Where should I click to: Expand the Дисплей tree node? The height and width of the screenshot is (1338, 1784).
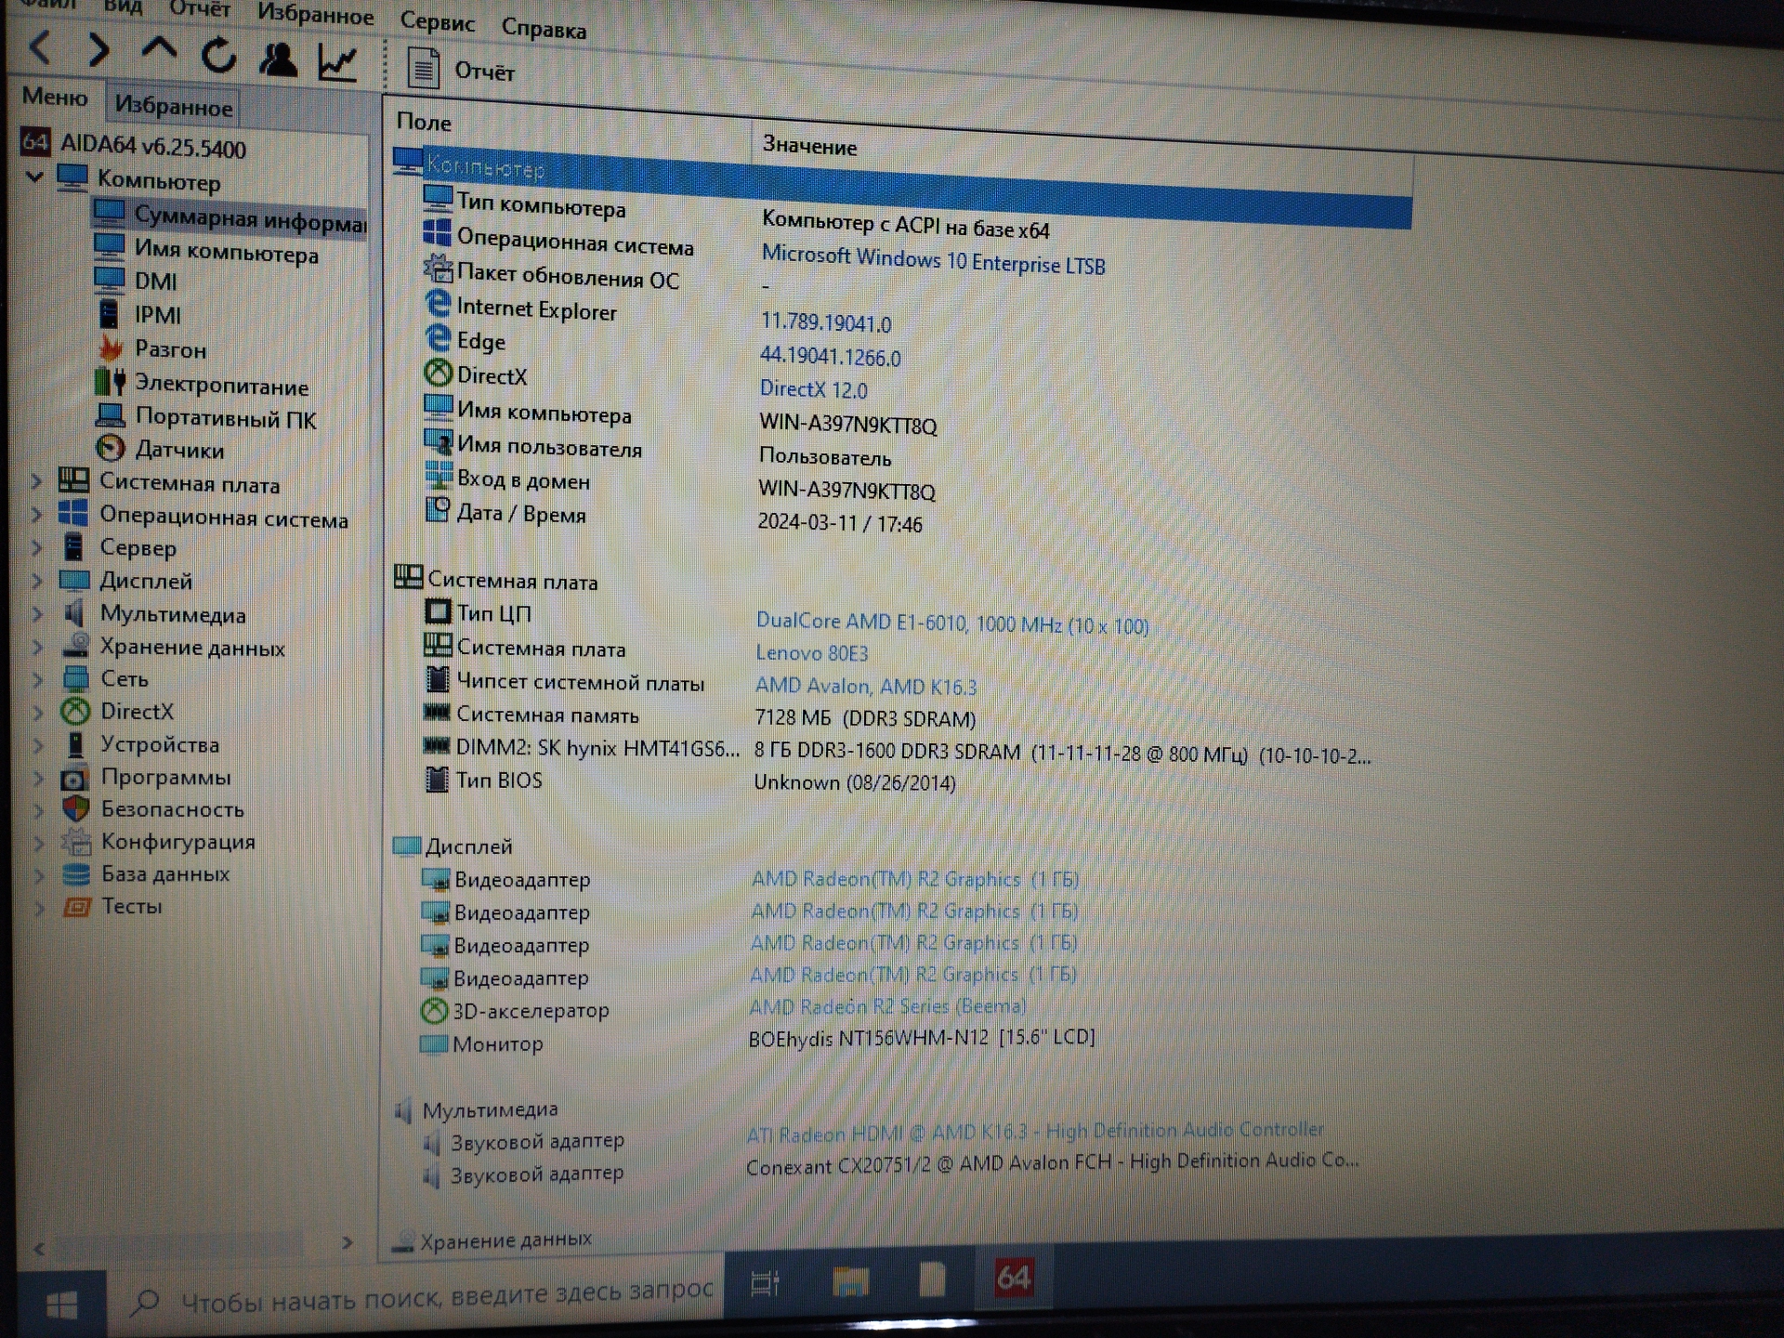point(37,581)
